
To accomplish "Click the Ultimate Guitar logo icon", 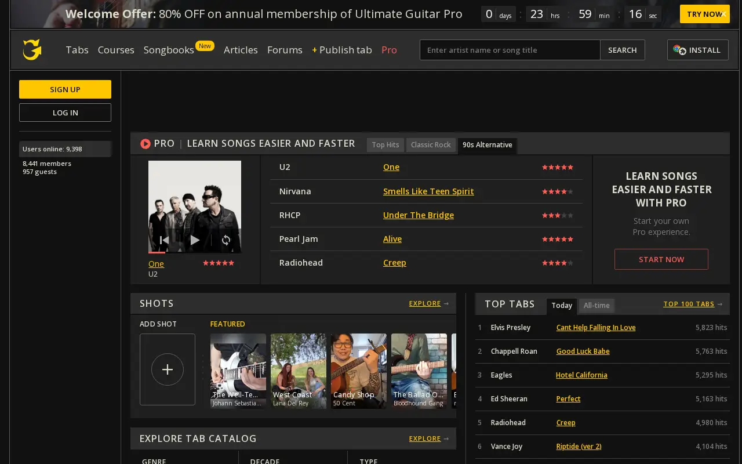I will click(32, 50).
